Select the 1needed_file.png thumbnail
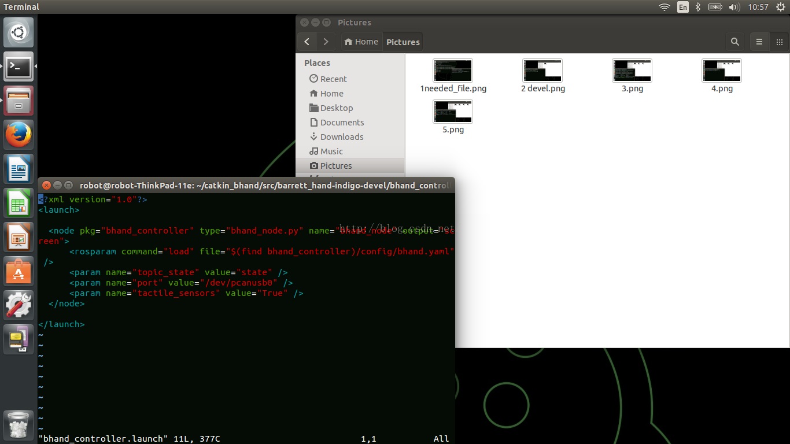790x444 pixels. pyautogui.click(x=453, y=71)
